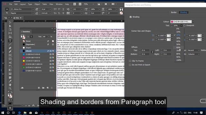Open the Ascent top edge dropdown
Screen dimensions: 206x115
194,50
